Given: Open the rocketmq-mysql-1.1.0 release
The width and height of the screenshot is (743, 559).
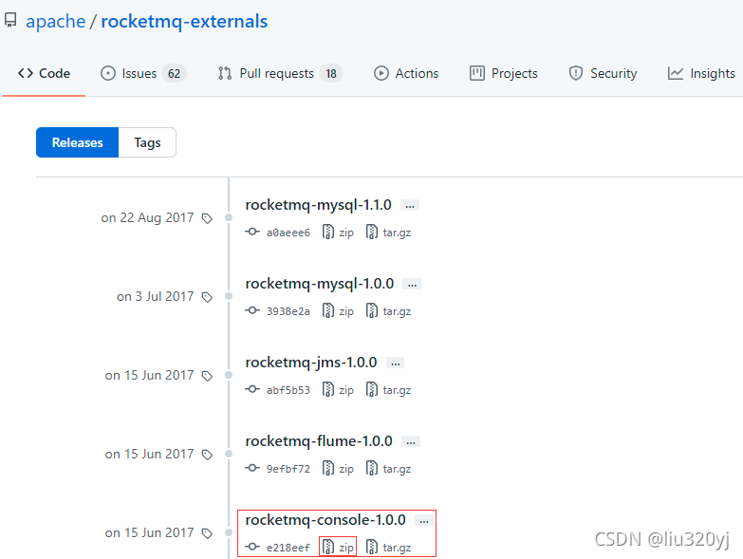Looking at the screenshot, I should [319, 205].
